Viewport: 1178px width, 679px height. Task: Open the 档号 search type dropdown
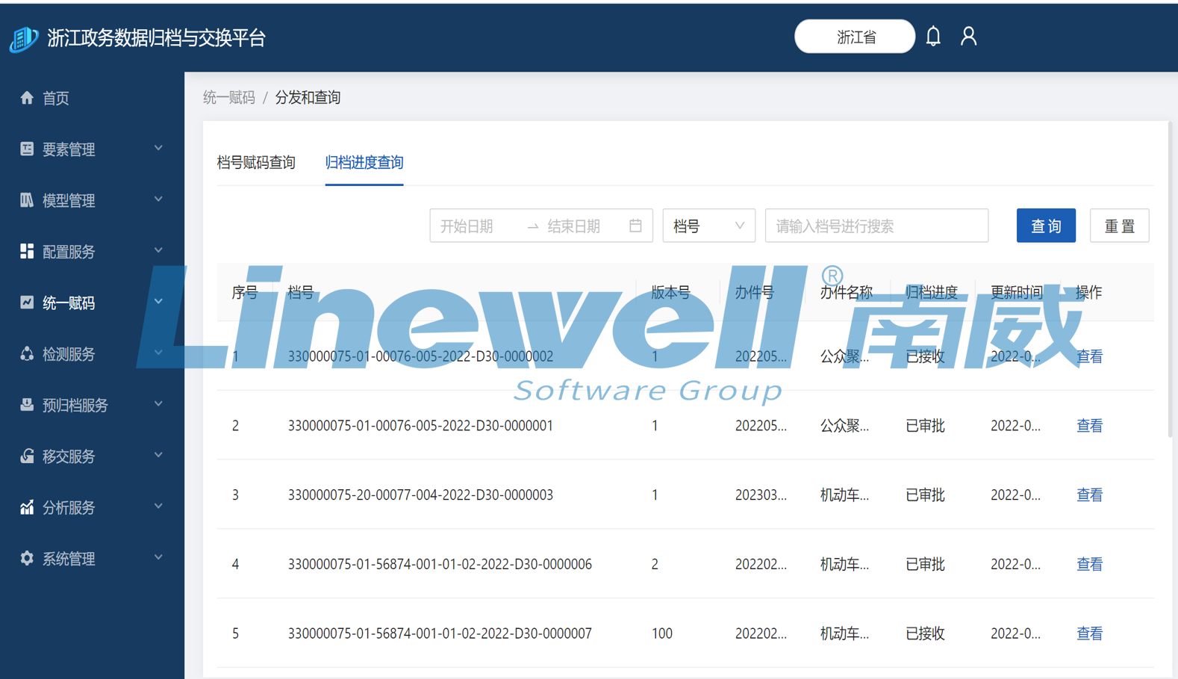coord(708,226)
